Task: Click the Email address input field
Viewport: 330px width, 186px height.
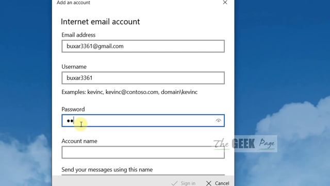Action: pos(143,46)
